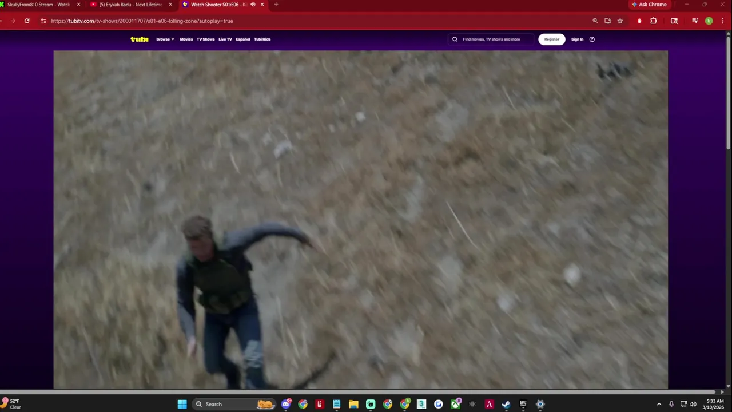
Task: Open File Explorer from taskbar
Action: pos(353,404)
